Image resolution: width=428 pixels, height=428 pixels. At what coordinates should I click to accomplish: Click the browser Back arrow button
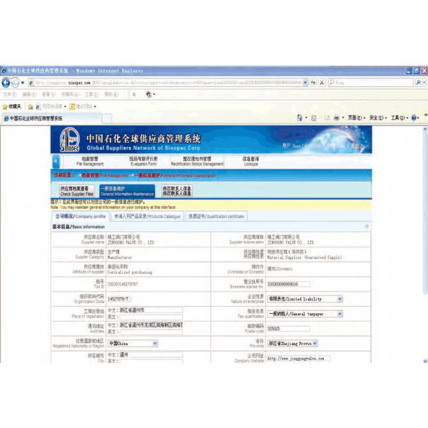[x=6, y=83]
